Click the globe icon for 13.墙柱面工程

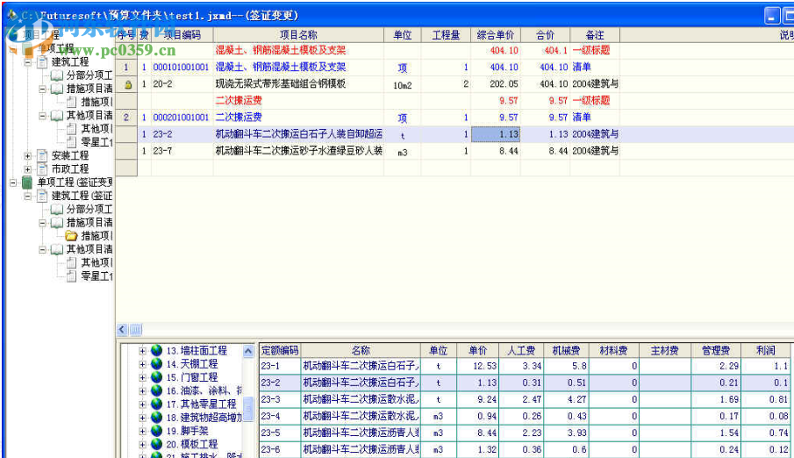tap(157, 351)
